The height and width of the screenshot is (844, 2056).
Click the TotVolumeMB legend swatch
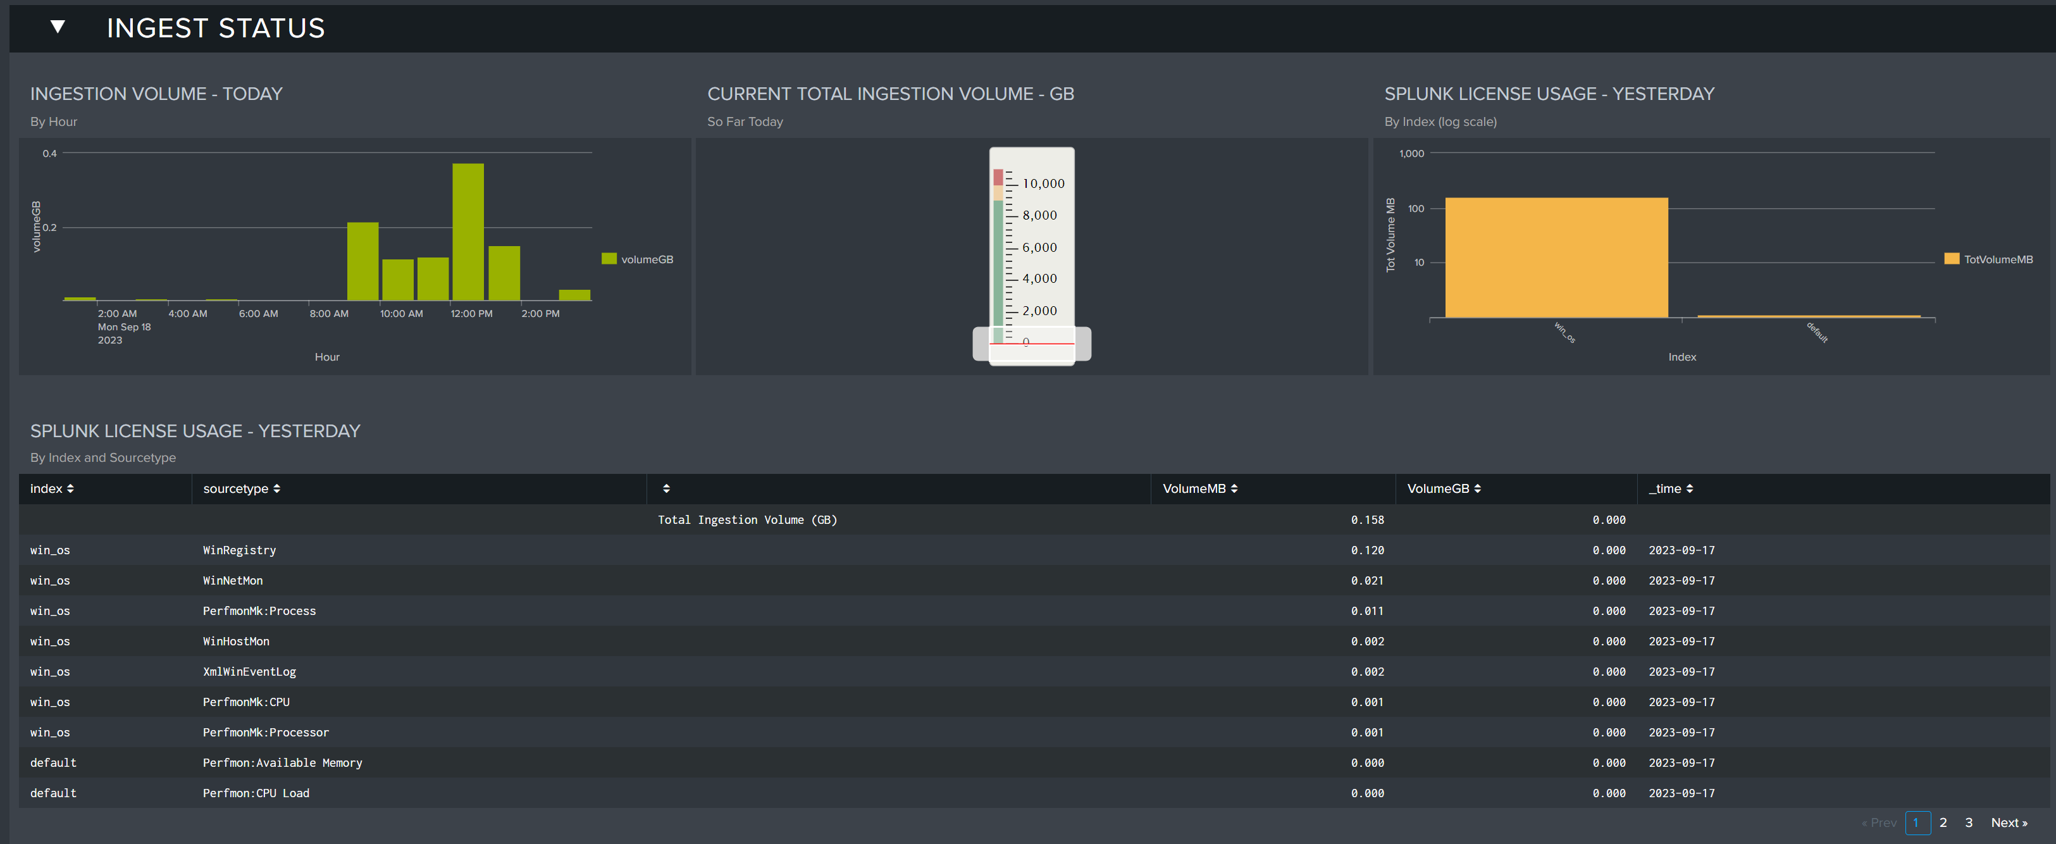(1952, 259)
